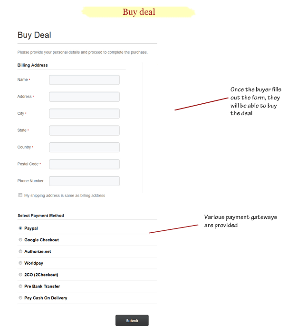Viewport: 298px width, 336px height.
Task: Pick the Worldpay radio button
Action: pos(20,263)
